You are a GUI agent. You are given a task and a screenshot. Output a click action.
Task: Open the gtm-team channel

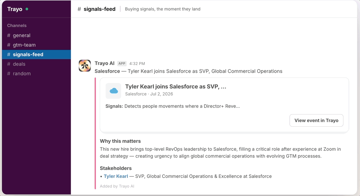(36, 45)
